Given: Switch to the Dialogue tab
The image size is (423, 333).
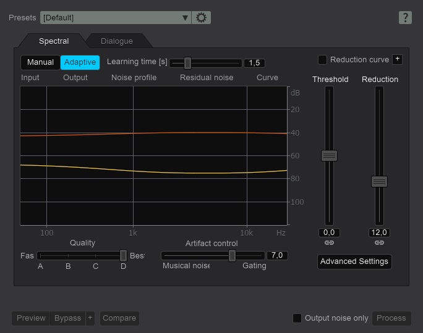Looking at the screenshot, I should [x=117, y=41].
